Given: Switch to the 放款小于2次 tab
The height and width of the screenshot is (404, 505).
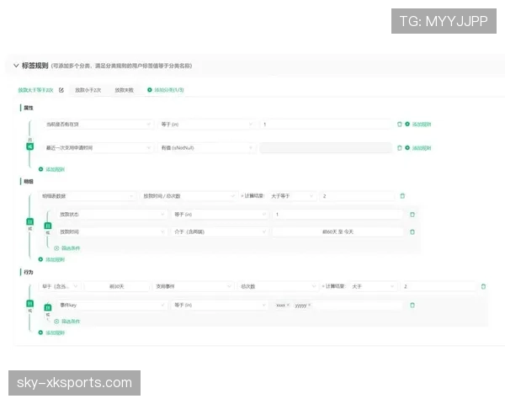Looking at the screenshot, I should (88, 90).
